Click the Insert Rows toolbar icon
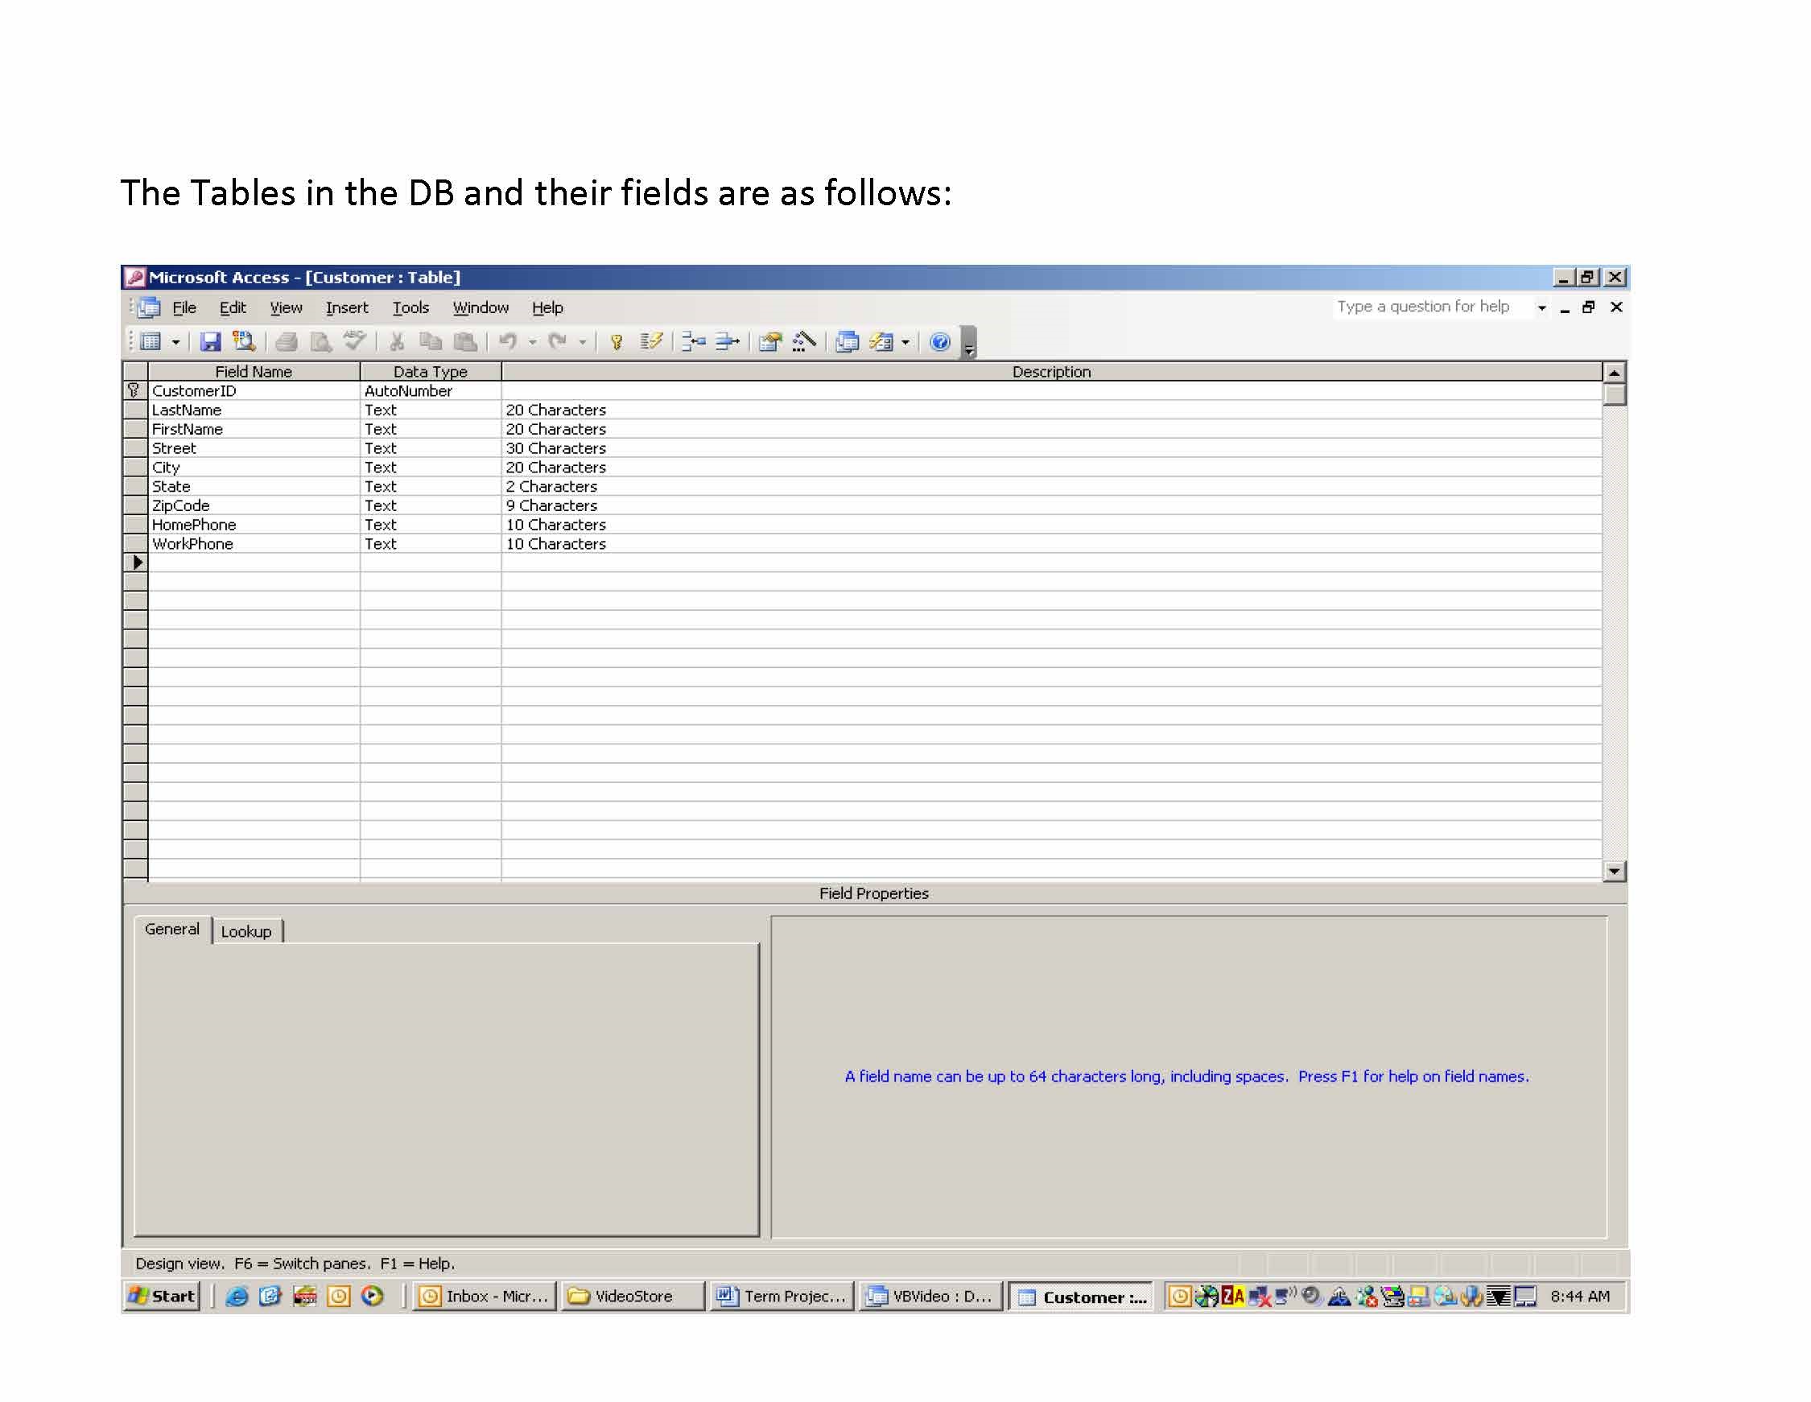1811x1402 pixels. [x=693, y=341]
